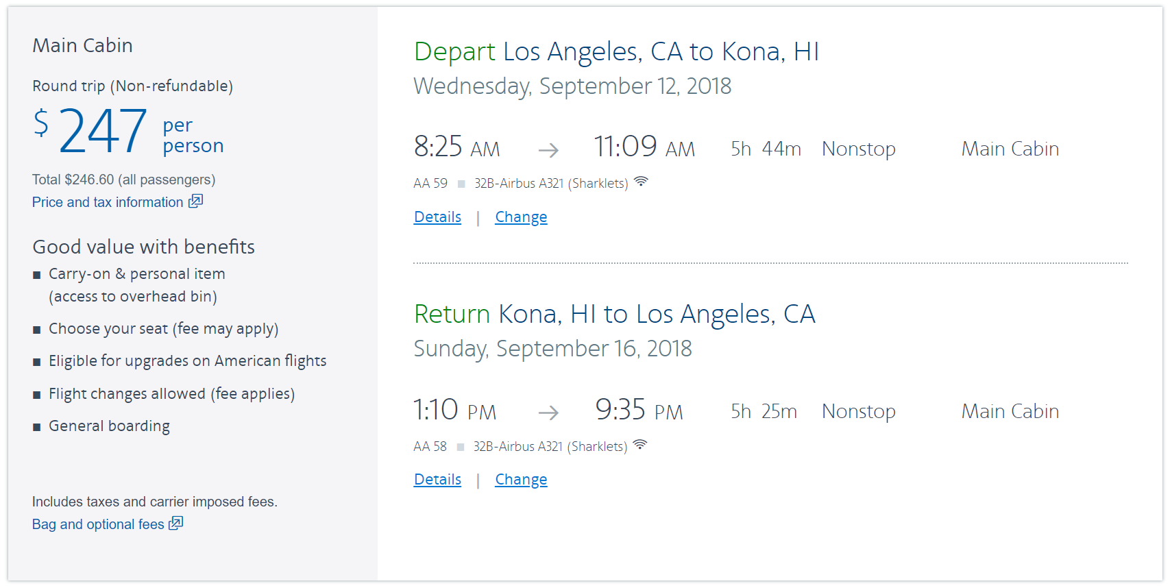1172x588 pixels.
Task: Click the Wi-Fi icon on flight AA 59
Action: pos(641,182)
